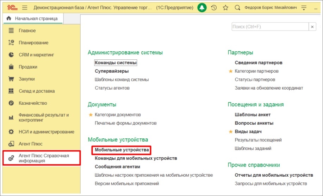323x196 pixels.
Task: Click the Продажи shopping bag icon
Action: click(x=11, y=67)
